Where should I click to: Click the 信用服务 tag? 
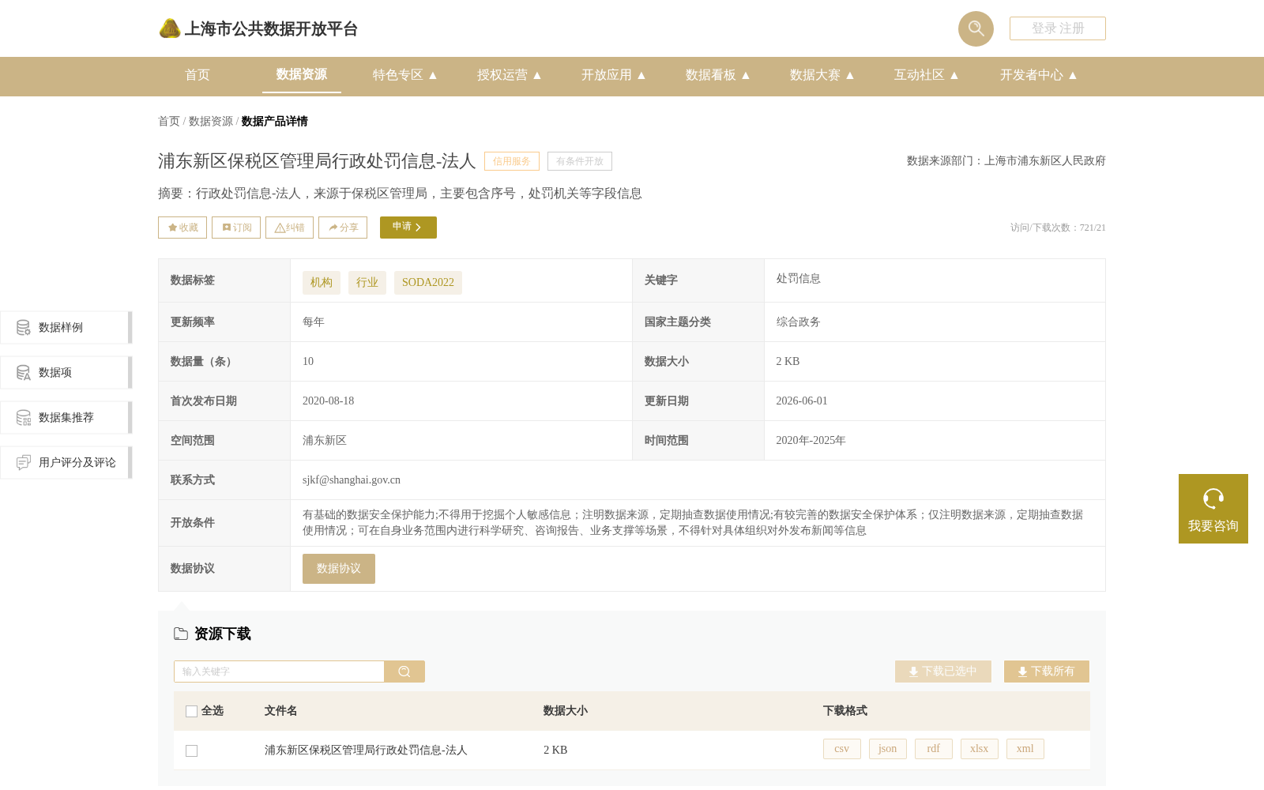(512, 161)
